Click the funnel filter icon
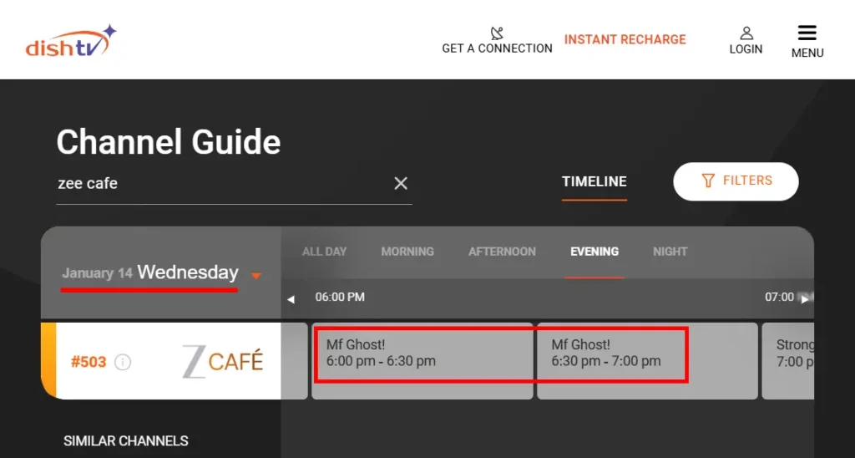This screenshot has width=855, height=458. point(708,181)
